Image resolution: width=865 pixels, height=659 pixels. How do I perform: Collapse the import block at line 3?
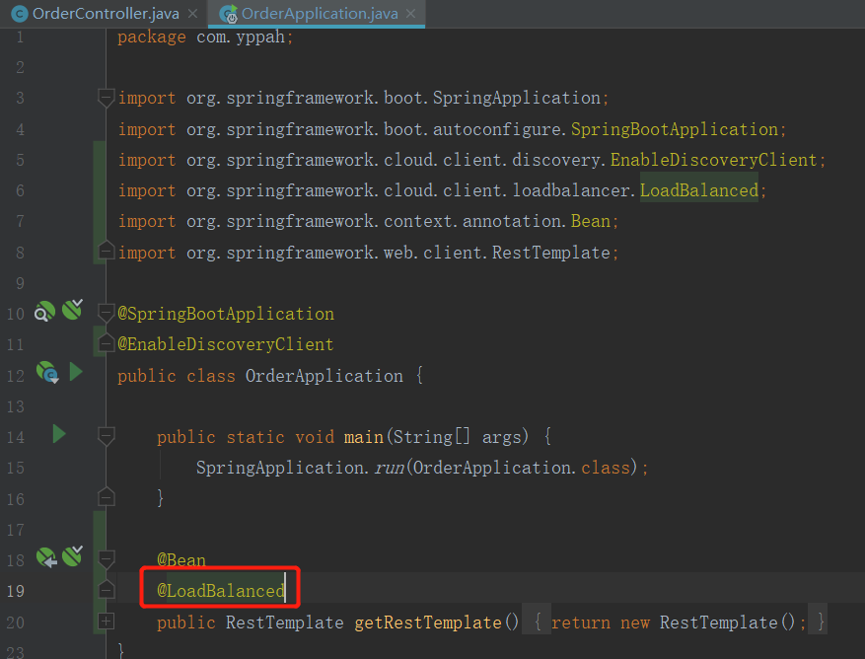coord(106,98)
